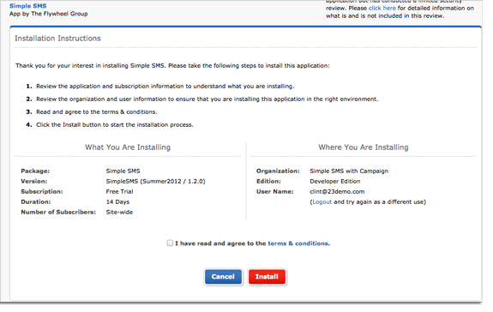Select the 'Where You Are Installing' heading
The image size is (493, 312).
coord(364,147)
